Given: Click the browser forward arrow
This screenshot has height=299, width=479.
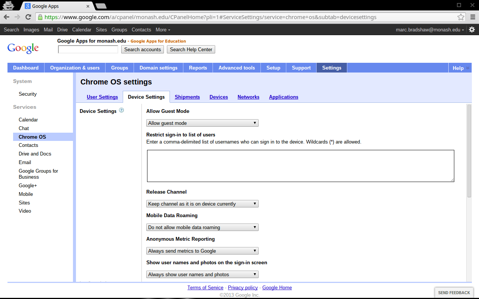Looking at the screenshot, I should (x=17, y=17).
